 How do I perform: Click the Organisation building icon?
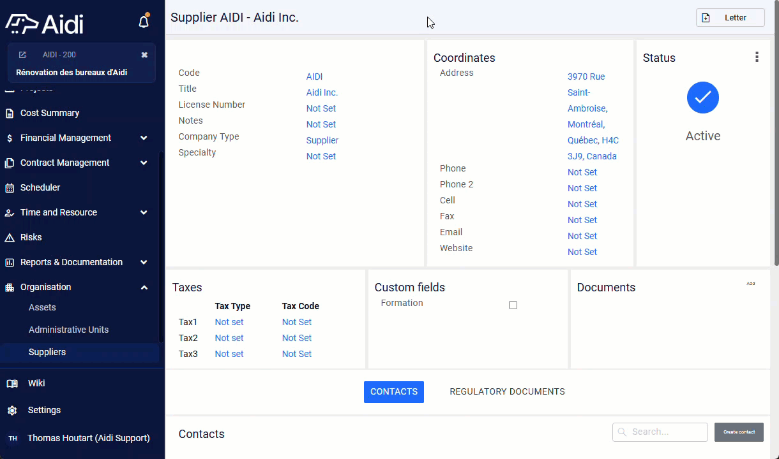tap(10, 288)
